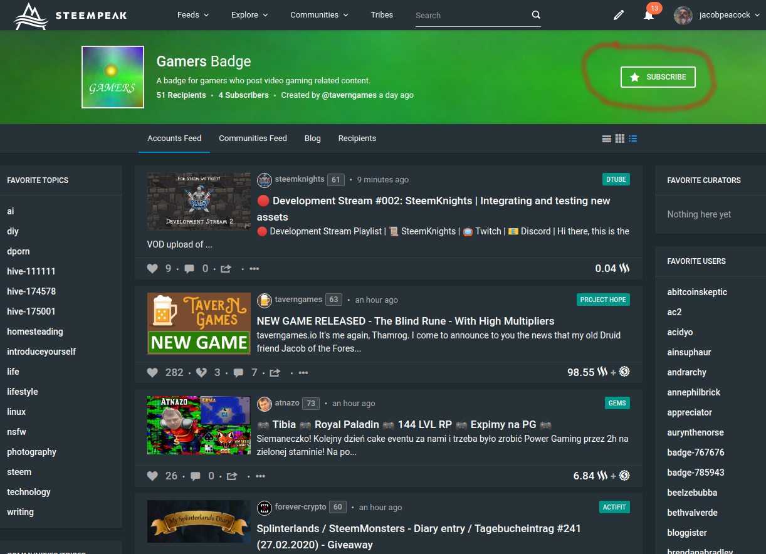
Task: Click broken heart downvote on taverngames post
Action: [x=201, y=373]
